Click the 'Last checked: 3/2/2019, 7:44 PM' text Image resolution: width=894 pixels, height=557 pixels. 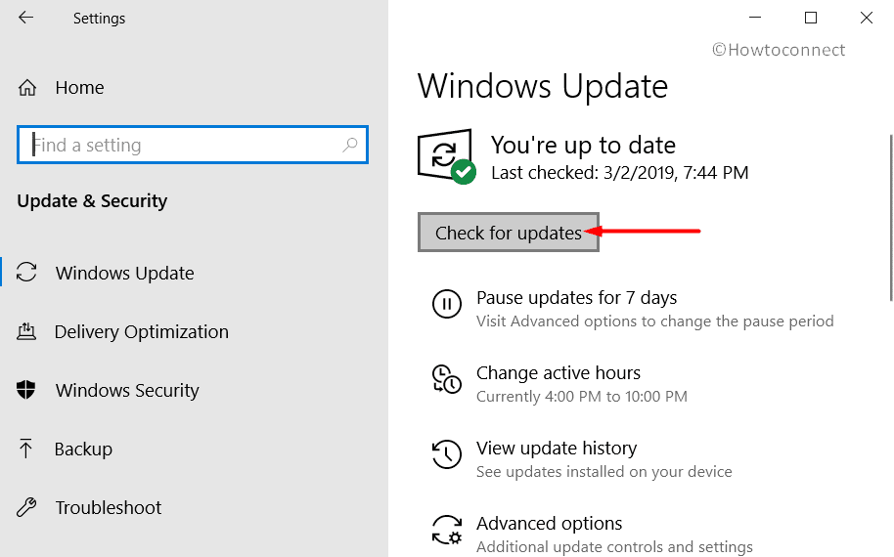[620, 173]
